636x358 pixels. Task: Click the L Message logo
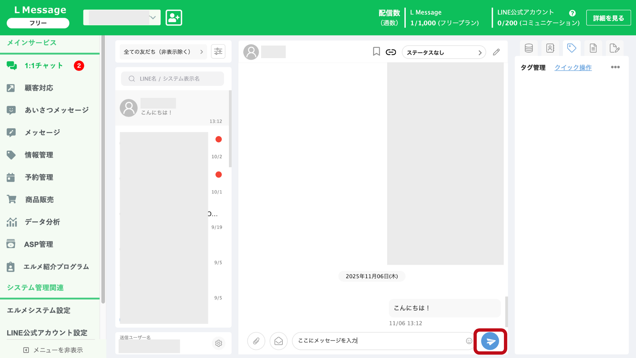point(40,10)
